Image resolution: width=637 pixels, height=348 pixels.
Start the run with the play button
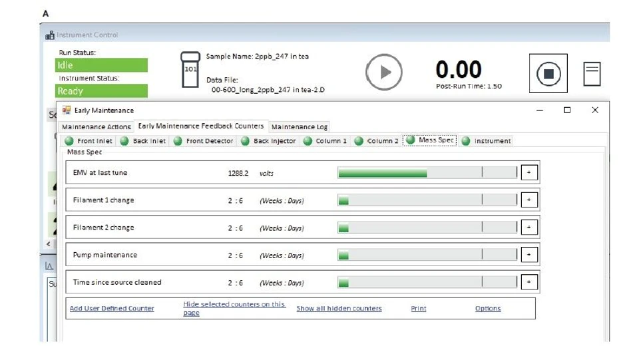tap(384, 73)
